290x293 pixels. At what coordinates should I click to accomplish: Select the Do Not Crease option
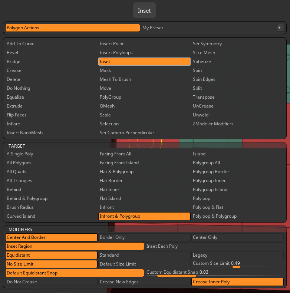click(x=51, y=282)
